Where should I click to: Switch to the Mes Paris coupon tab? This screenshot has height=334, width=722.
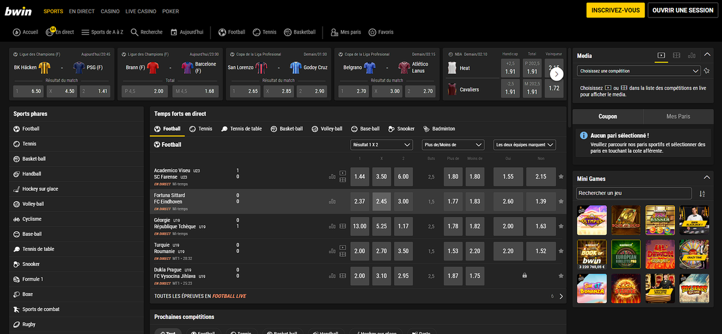(678, 116)
